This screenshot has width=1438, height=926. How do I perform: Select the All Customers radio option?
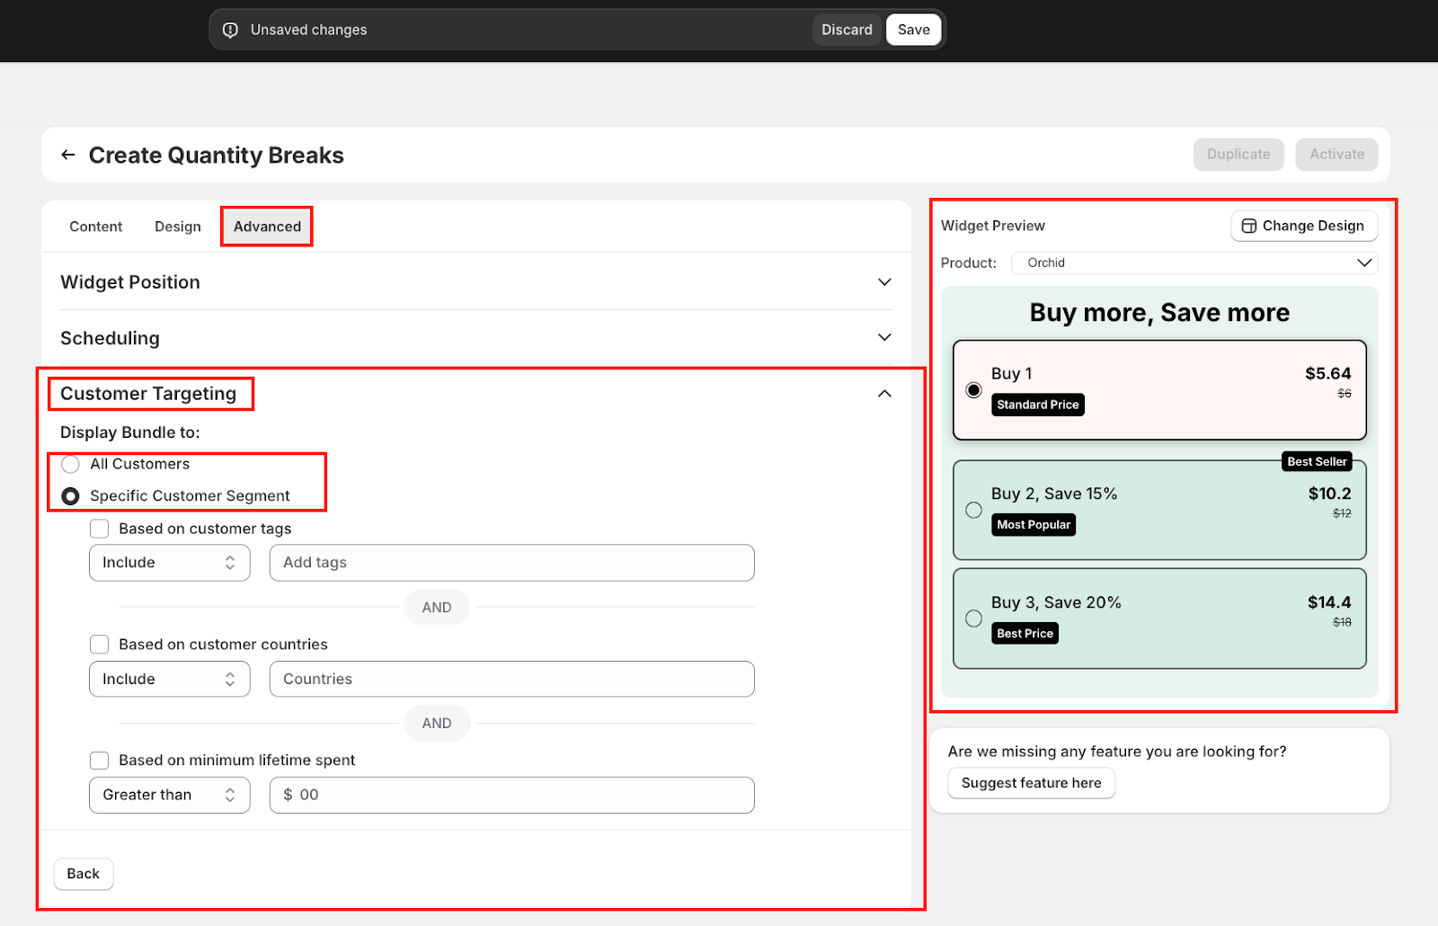pos(70,465)
